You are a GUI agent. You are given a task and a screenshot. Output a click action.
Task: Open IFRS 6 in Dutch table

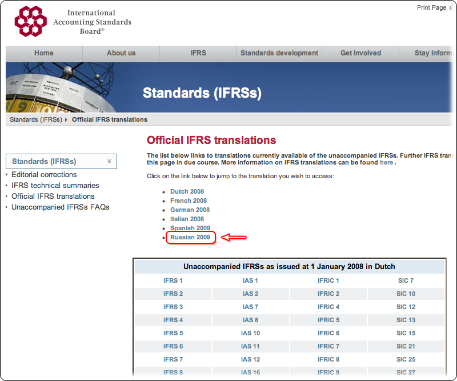[x=173, y=346]
